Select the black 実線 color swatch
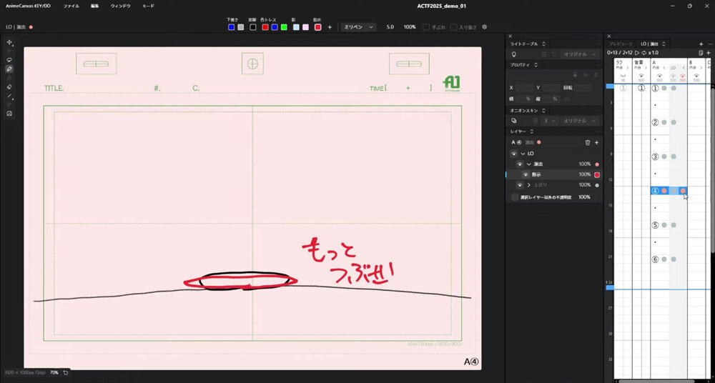Viewport: 715px width, 383px height. tap(252, 27)
